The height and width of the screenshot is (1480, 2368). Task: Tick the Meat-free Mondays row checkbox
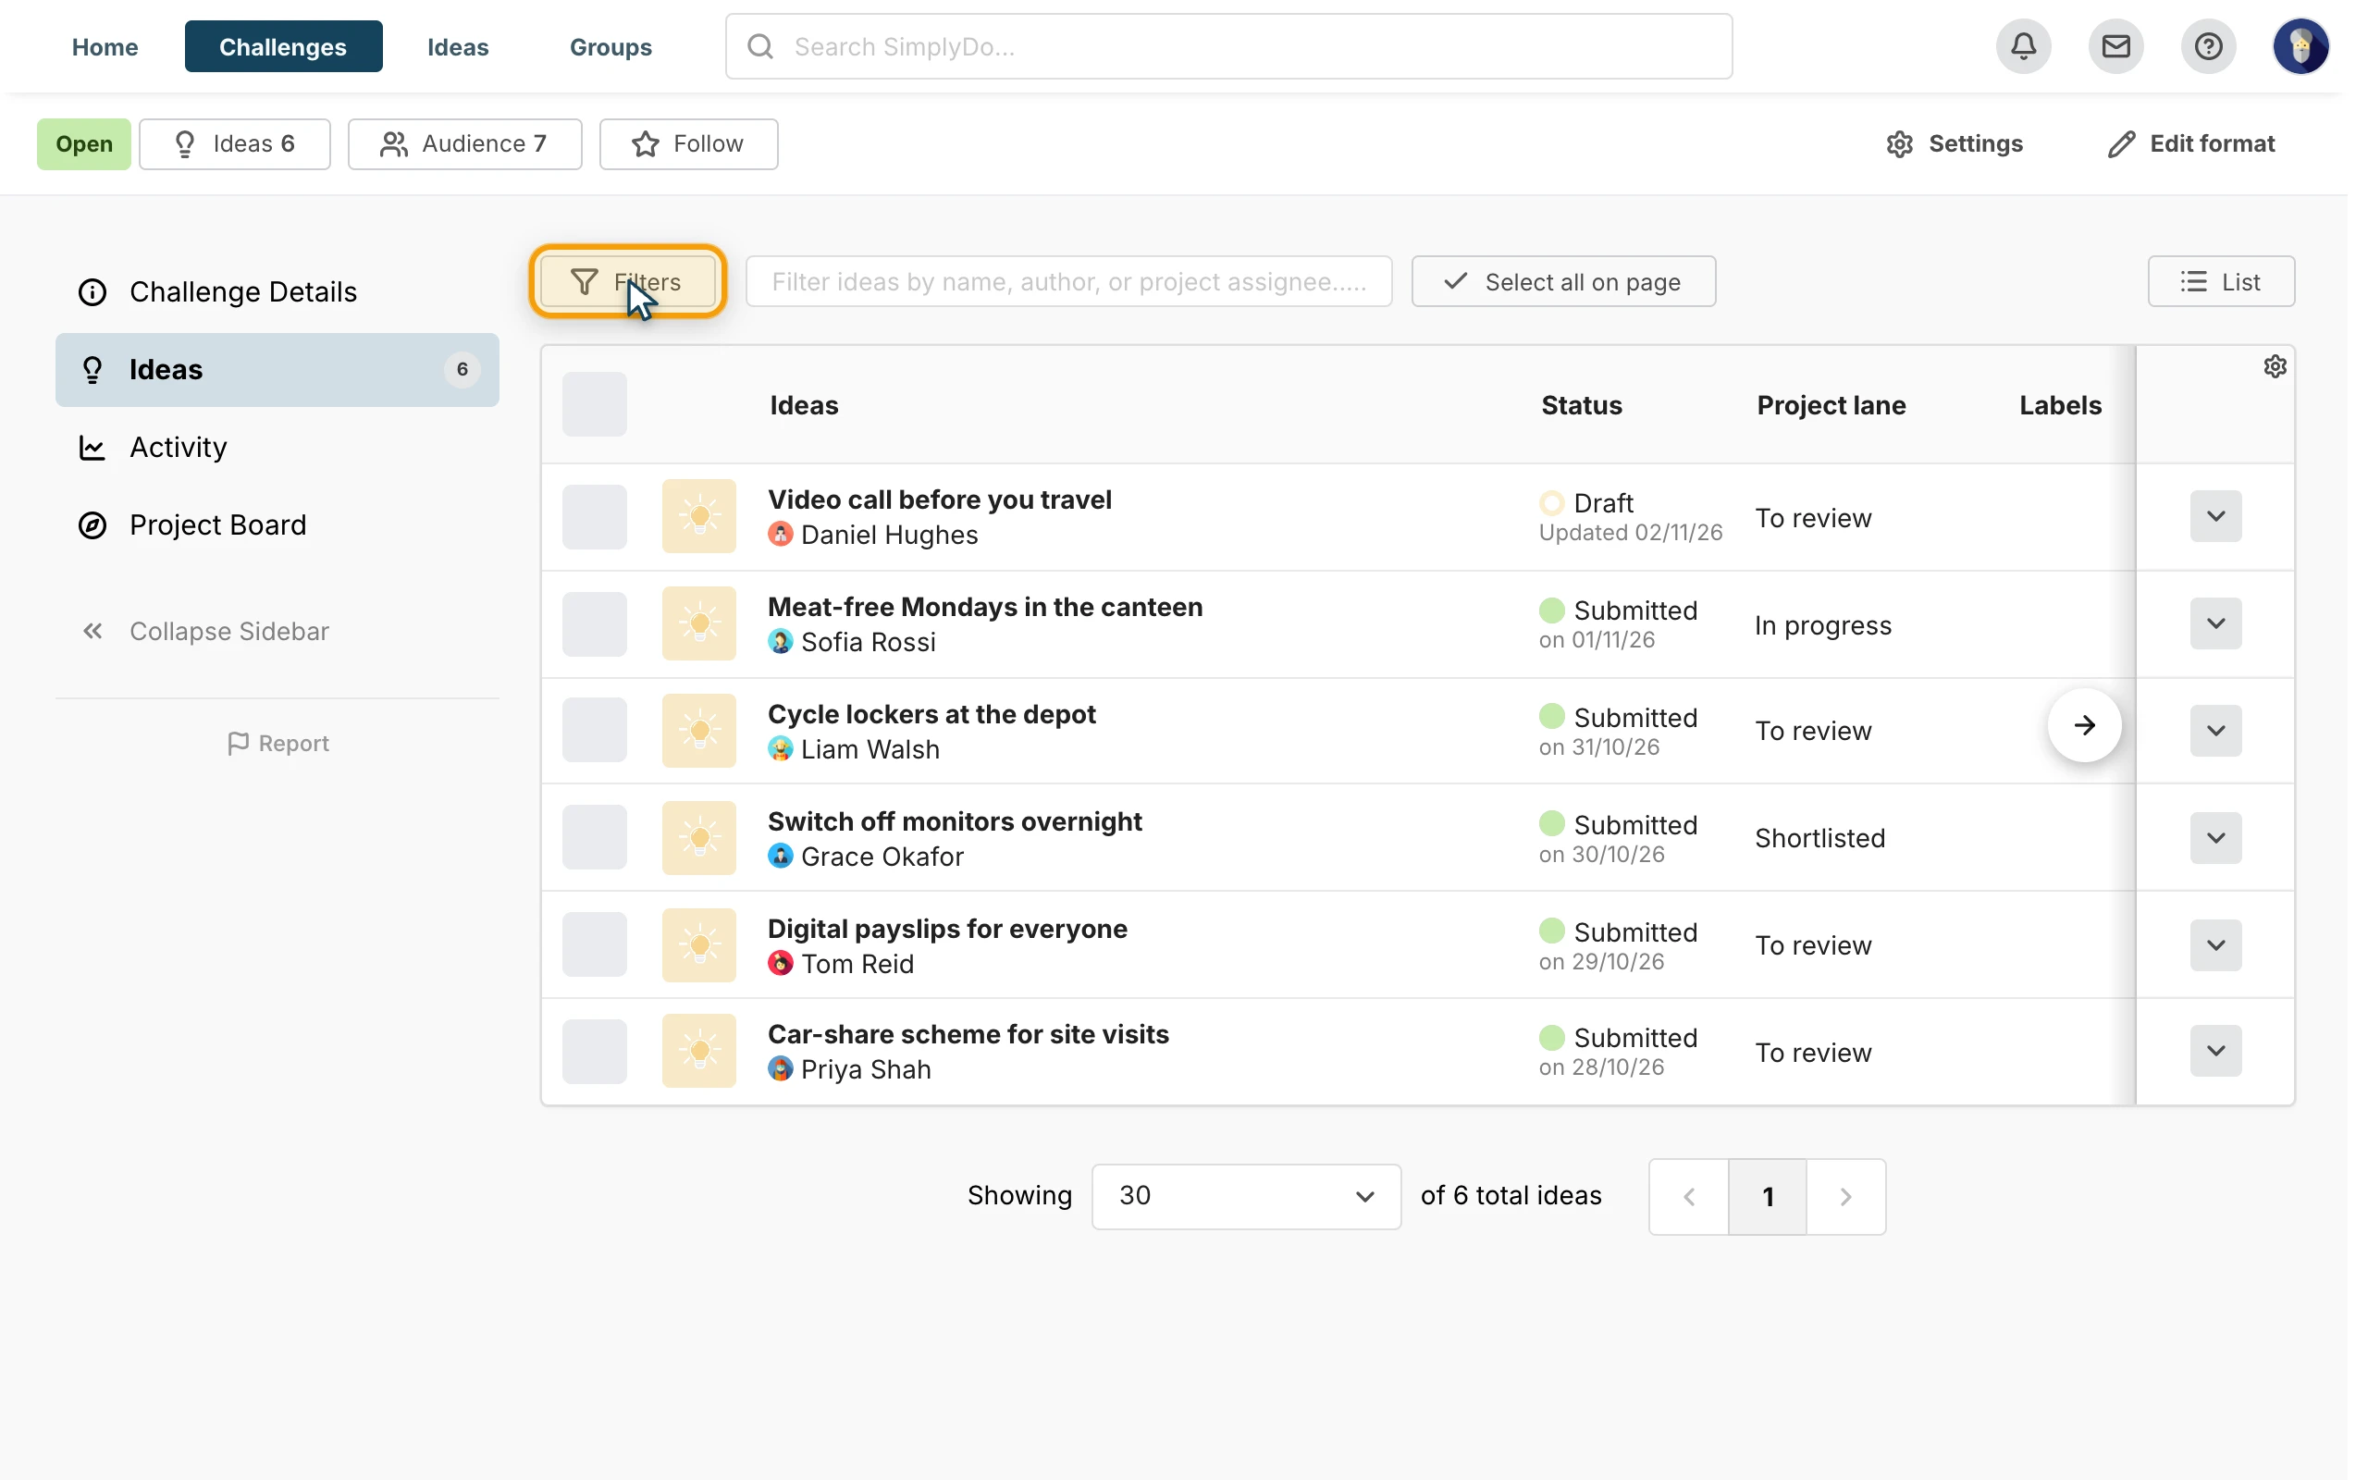click(x=594, y=623)
